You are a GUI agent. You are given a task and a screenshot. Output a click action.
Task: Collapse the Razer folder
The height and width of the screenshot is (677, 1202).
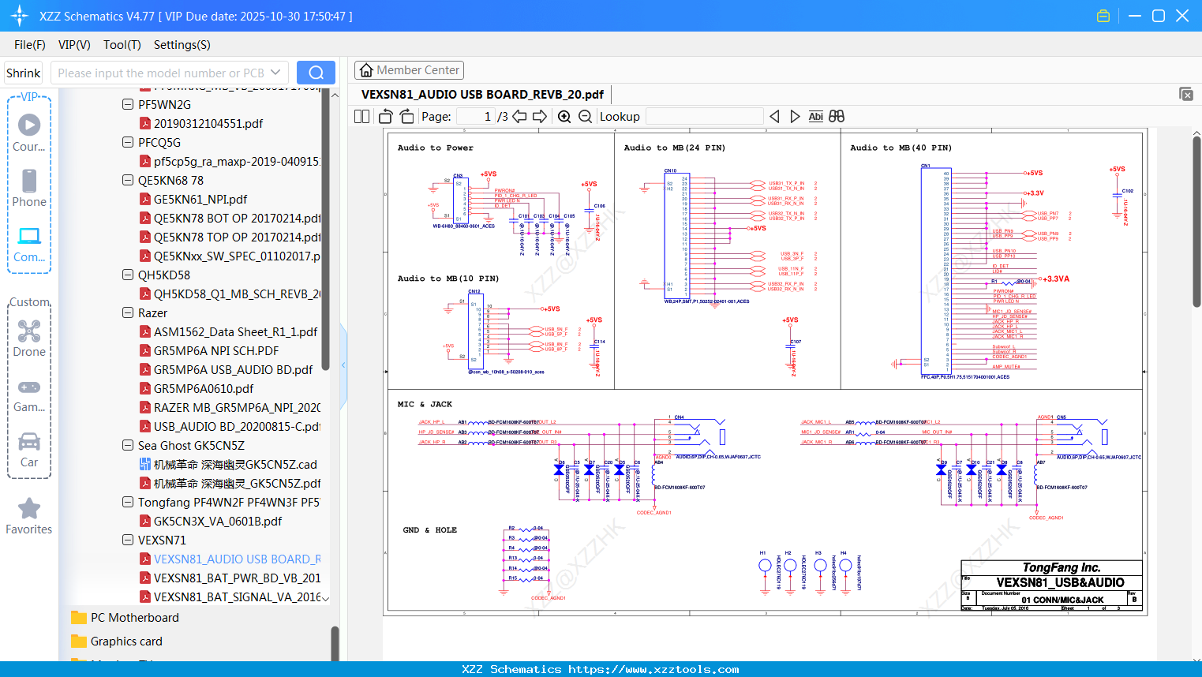click(x=128, y=312)
